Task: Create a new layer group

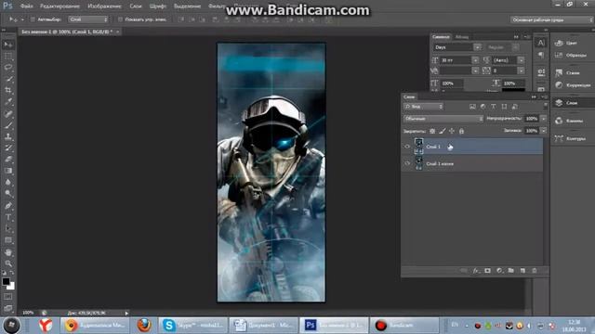Action: point(511,271)
